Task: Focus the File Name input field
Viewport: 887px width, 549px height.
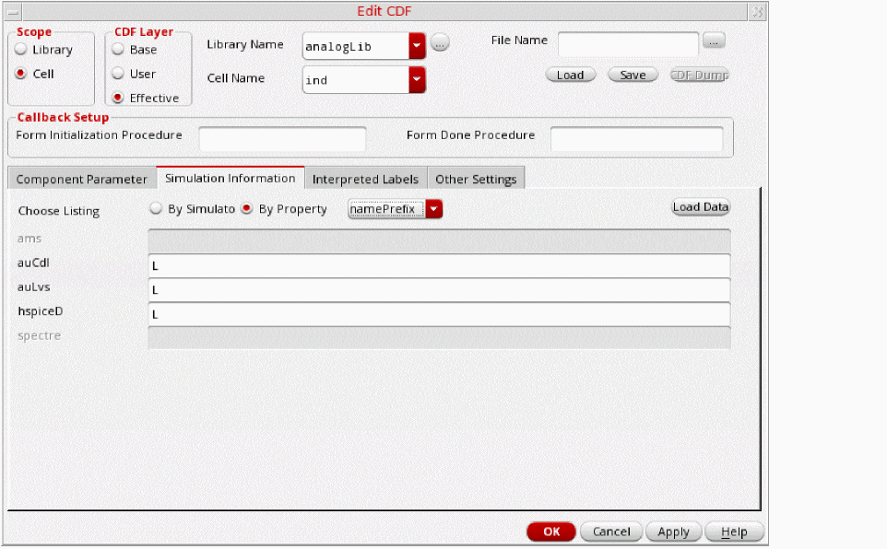Action: point(628,44)
